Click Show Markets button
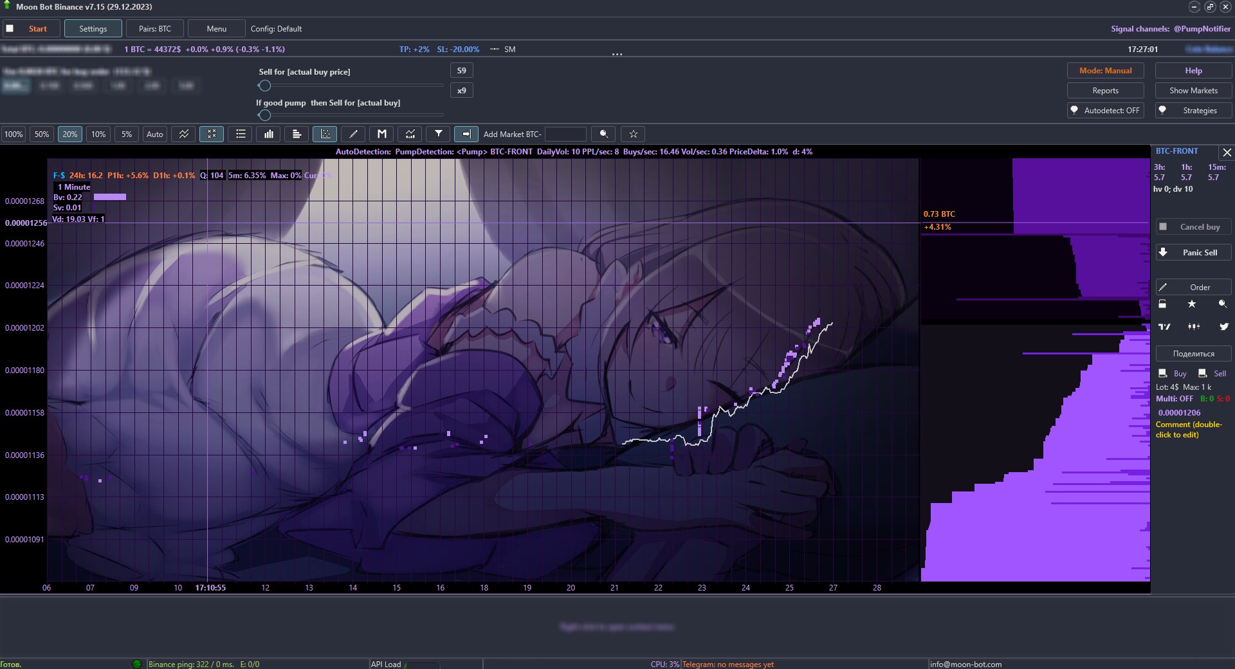This screenshot has height=669, width=1235. click(x=1193, y=91)
